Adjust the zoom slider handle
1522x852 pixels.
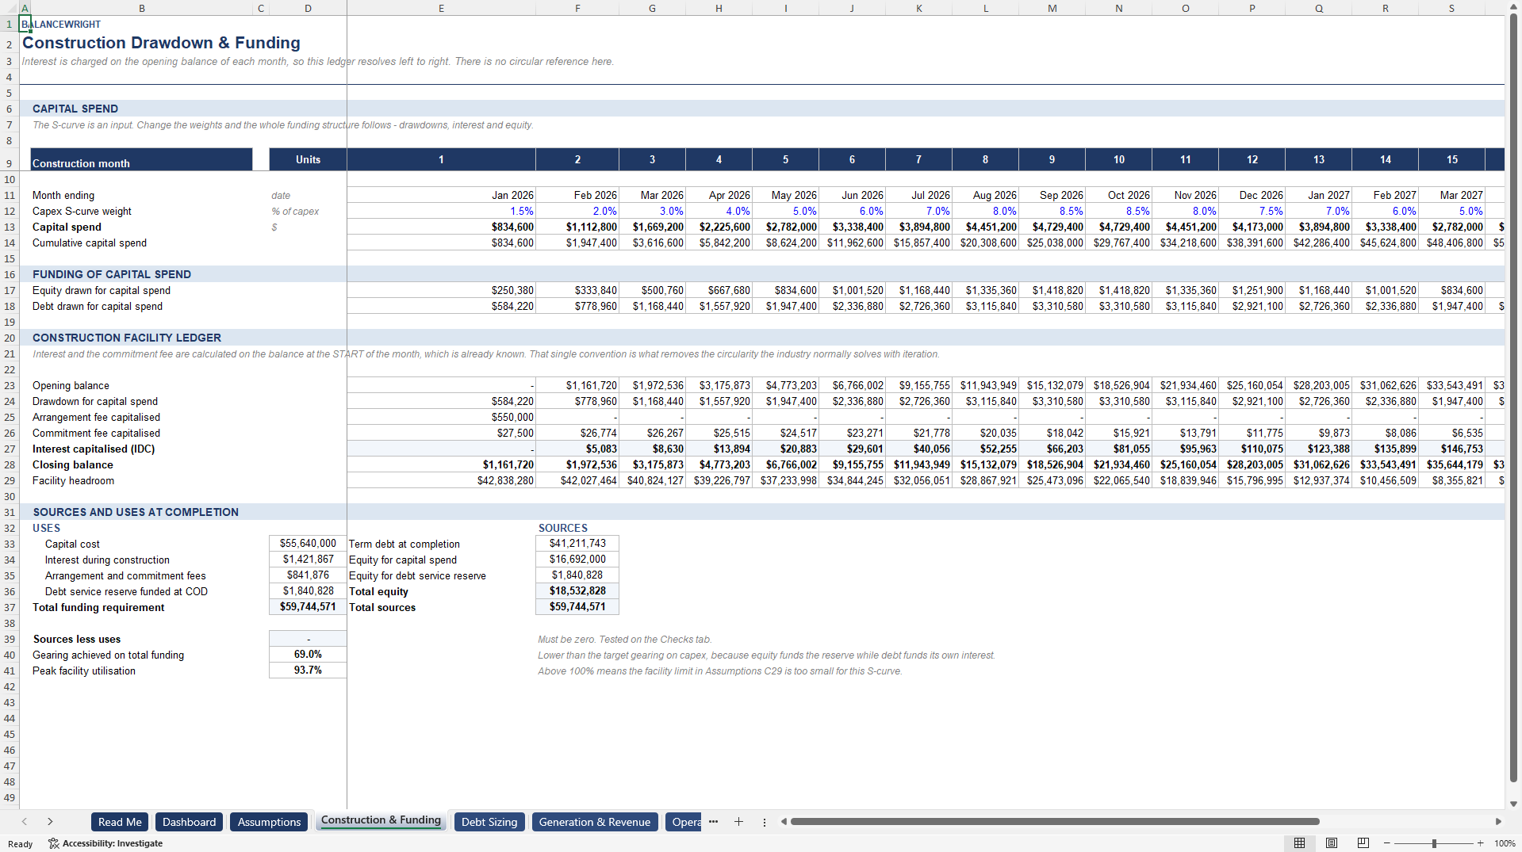click(x=1434, y=843)
